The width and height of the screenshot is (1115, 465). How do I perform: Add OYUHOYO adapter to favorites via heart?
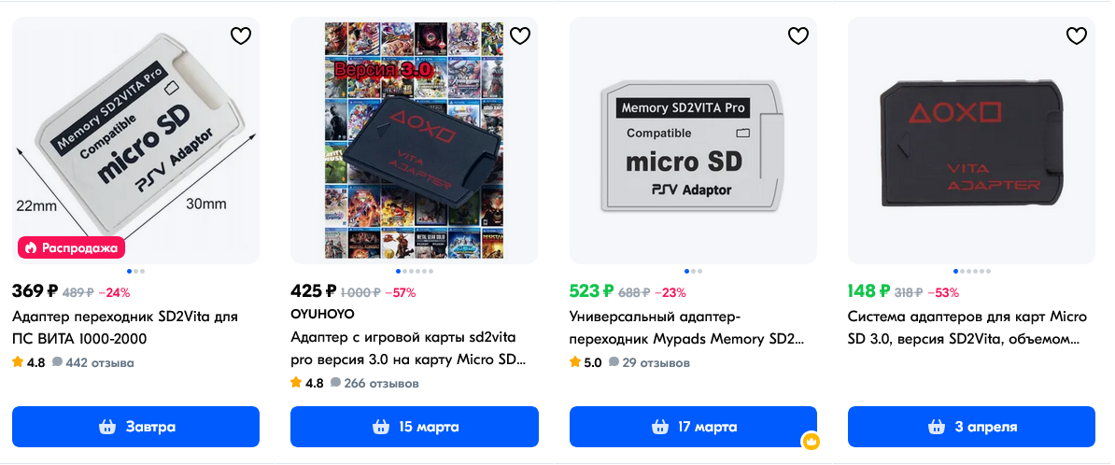coord(520,35)
